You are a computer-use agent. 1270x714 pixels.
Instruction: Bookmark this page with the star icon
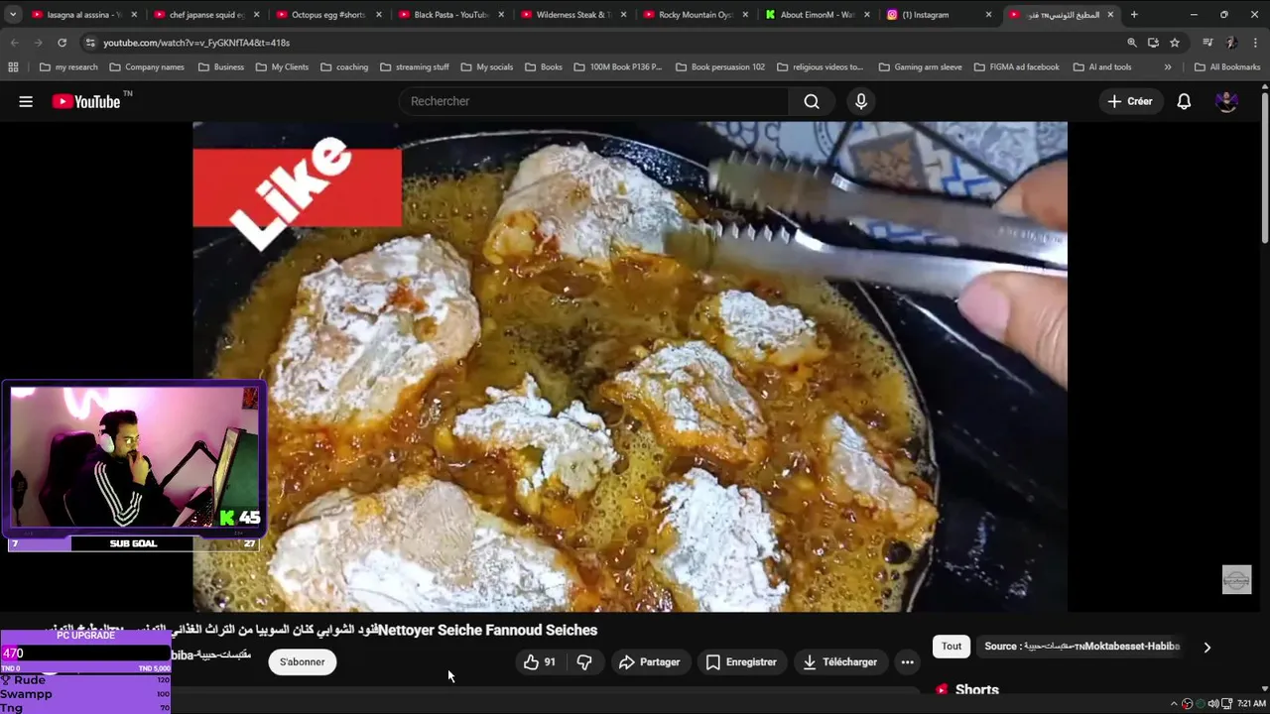(x=1175, y=43)
